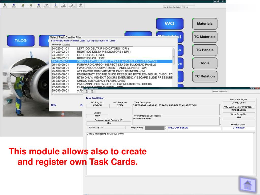Click the List toolbar icon

[x=31, y=5]
